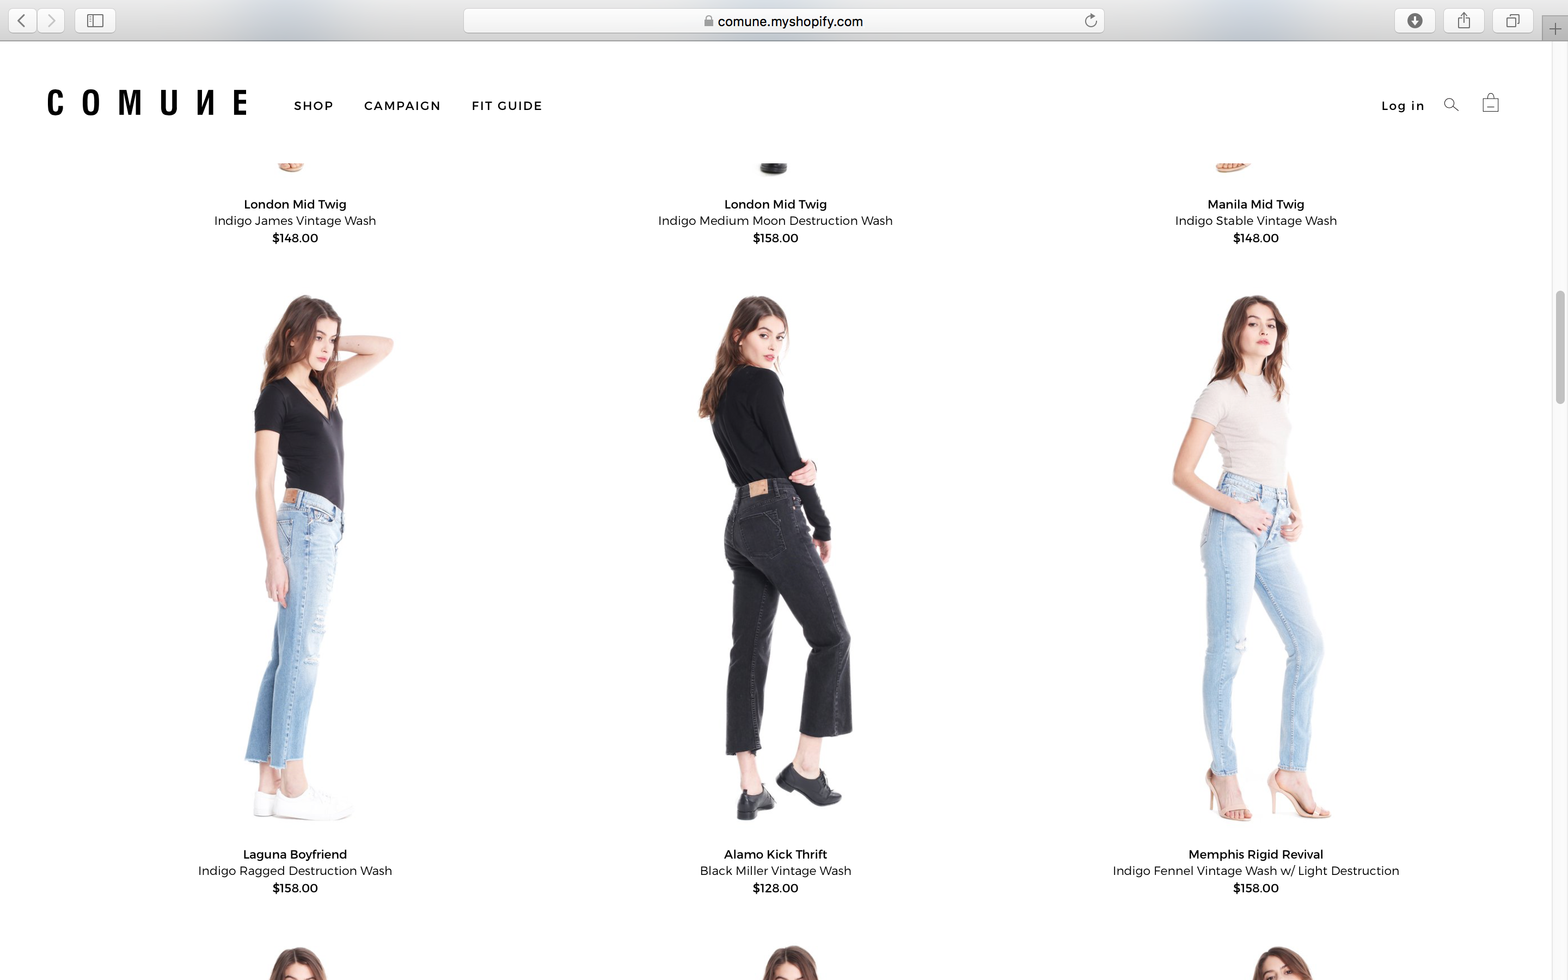Click the search magnifier icon
This screenshot has height=980, width=1568.
(x=1451, y=105)
